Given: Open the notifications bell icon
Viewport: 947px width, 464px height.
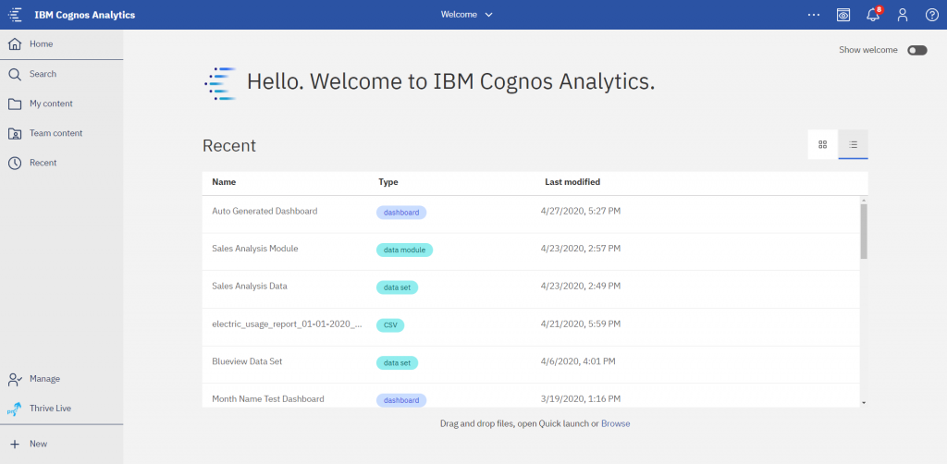Looking at the screenshot, I should click(x=873, y=15).
